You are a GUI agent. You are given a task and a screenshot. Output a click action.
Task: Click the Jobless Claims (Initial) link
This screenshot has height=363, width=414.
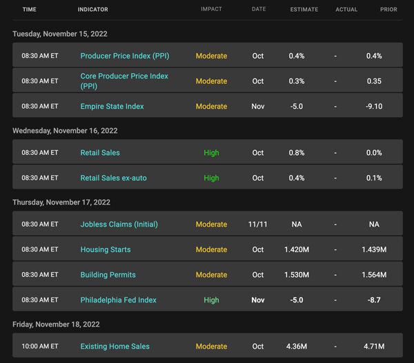(119, 225)
